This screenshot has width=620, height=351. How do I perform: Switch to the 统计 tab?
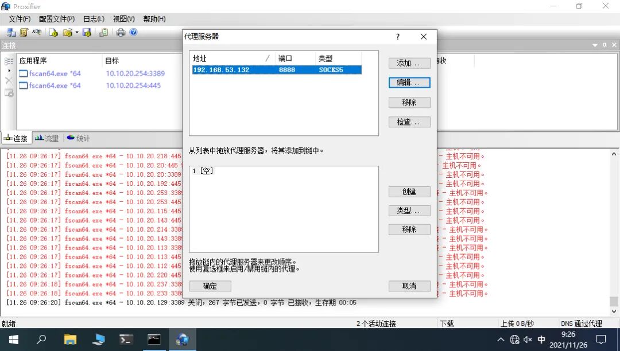(x=78, y=138)
